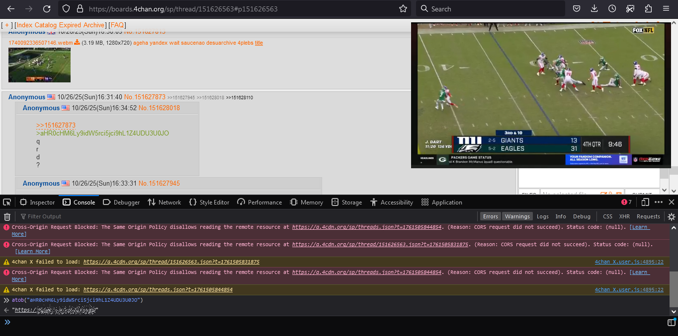The height and width of the screenshot is (336, 678).
Task: Open post No.151628018 link
Action: coord(159,108)
